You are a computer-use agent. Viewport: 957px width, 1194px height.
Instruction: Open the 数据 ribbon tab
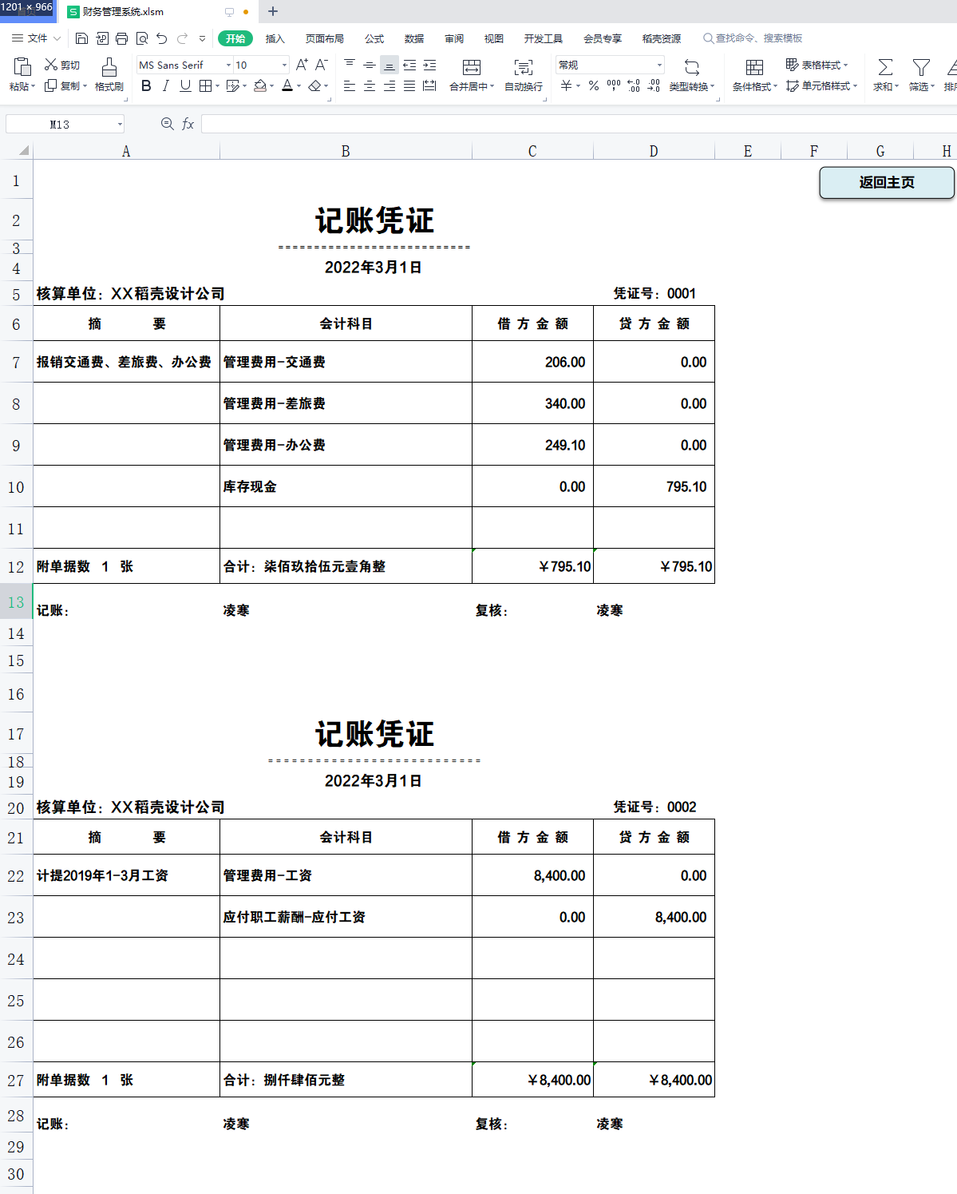pyautogui.click(x=414, y=38)
